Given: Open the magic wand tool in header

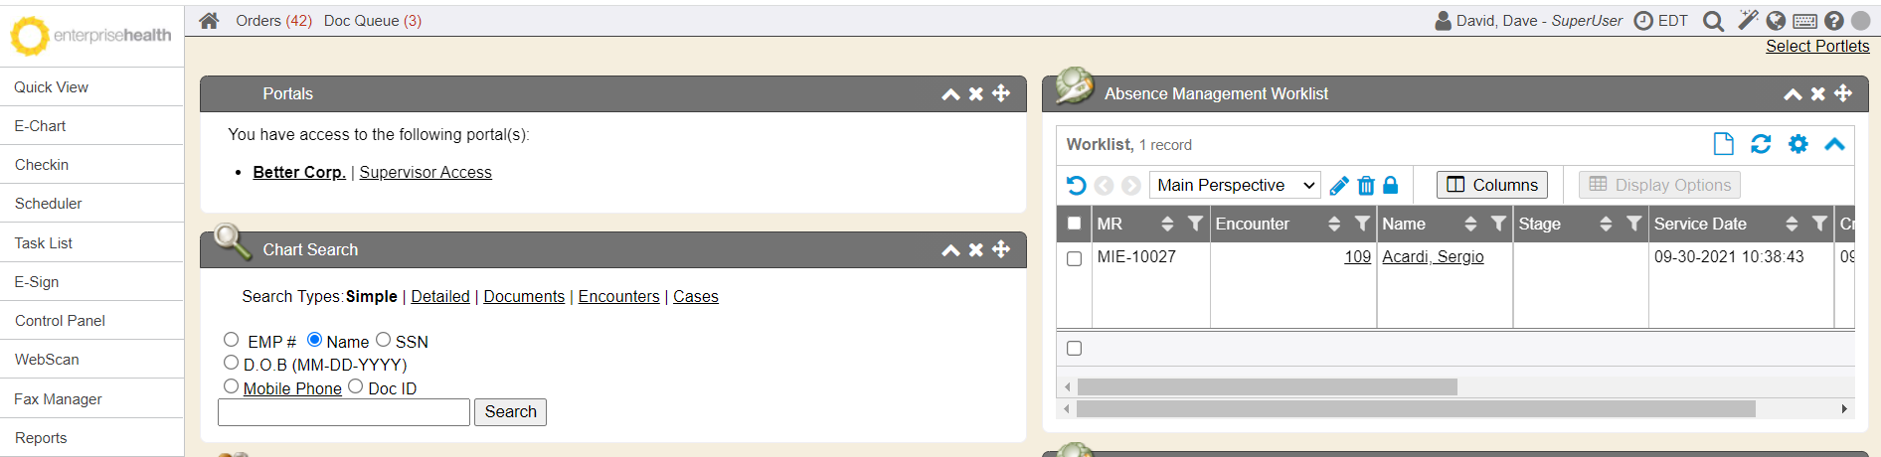Looking at the screenshot, I should (1747, 20).
